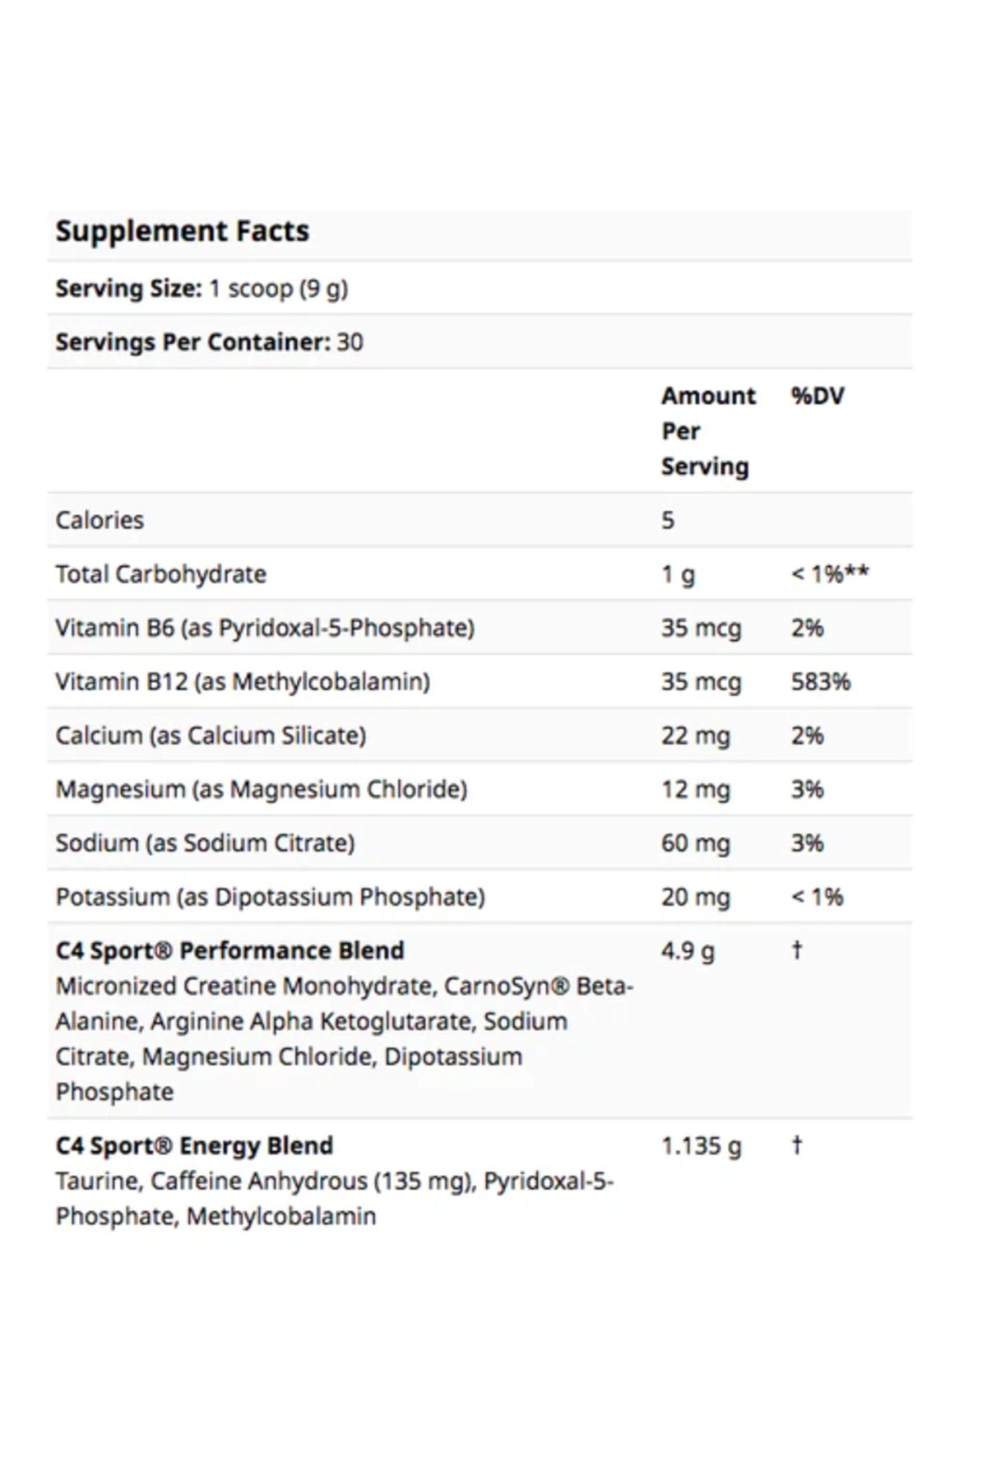Click the 60 mg sodium amount
The image size is (987, 1481).
(696, 843)
